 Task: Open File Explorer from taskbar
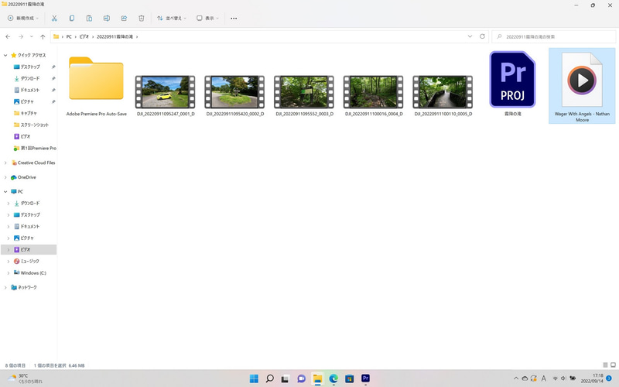tap(317, 378)
